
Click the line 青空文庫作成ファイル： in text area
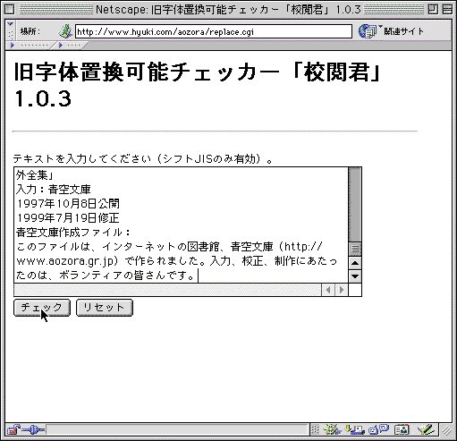coord(73,233)
